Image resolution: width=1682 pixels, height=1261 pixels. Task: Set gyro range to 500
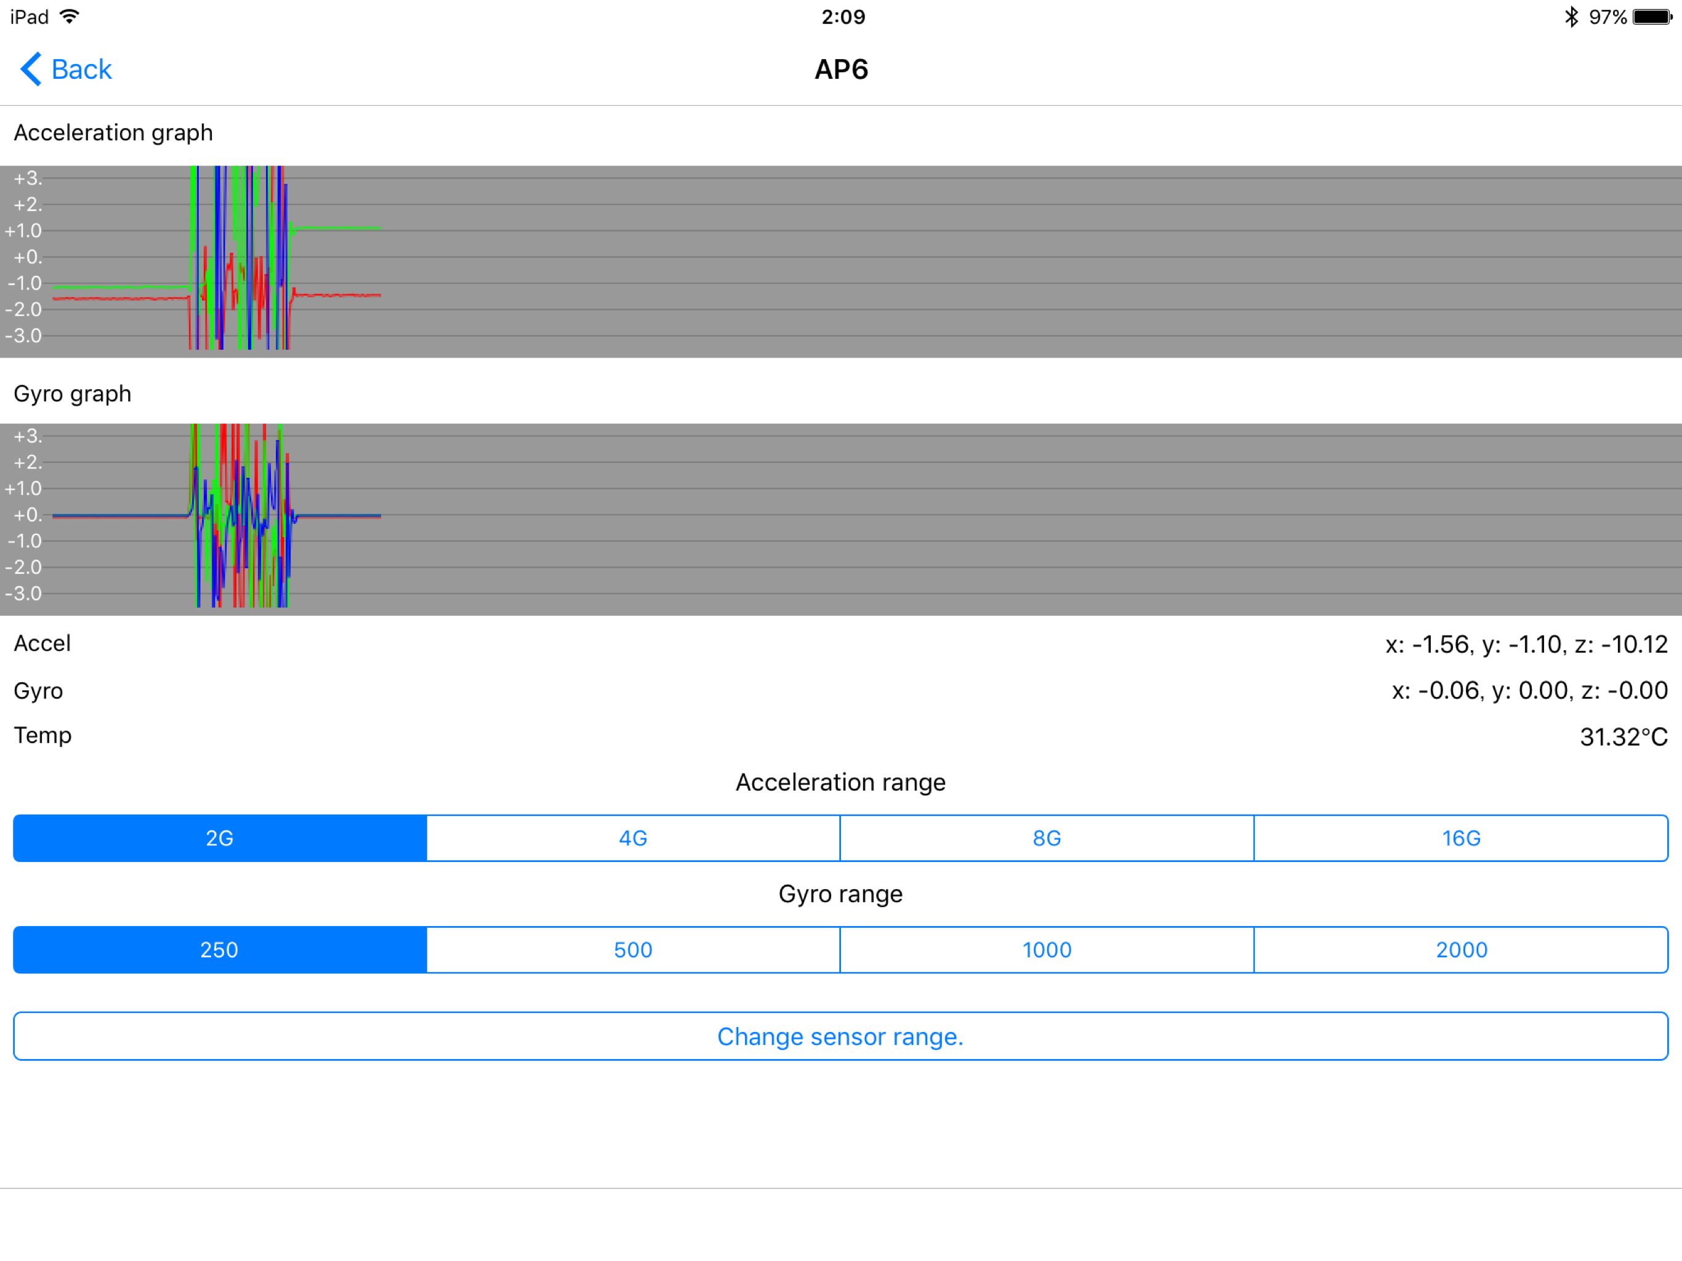coord(633,950)
